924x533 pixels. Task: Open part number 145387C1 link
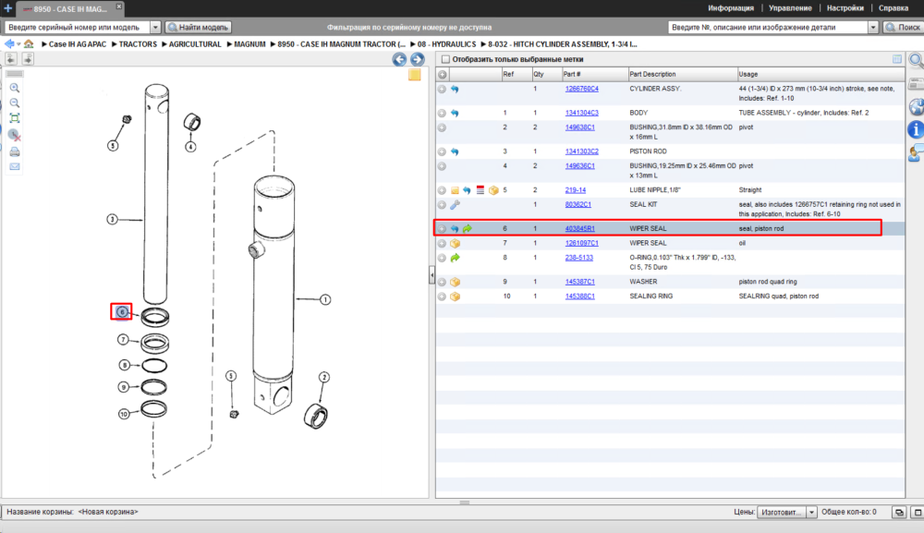click(x=580, y=282)
